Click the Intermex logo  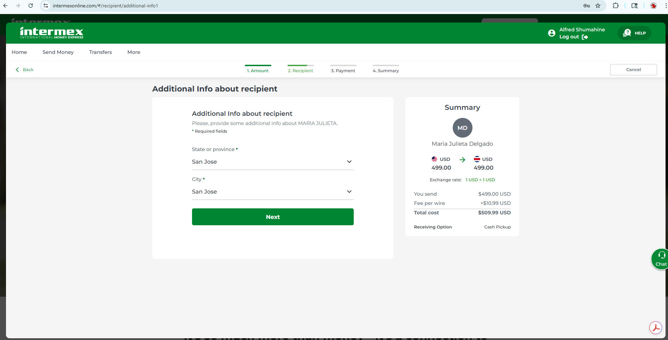coord(51,33)
